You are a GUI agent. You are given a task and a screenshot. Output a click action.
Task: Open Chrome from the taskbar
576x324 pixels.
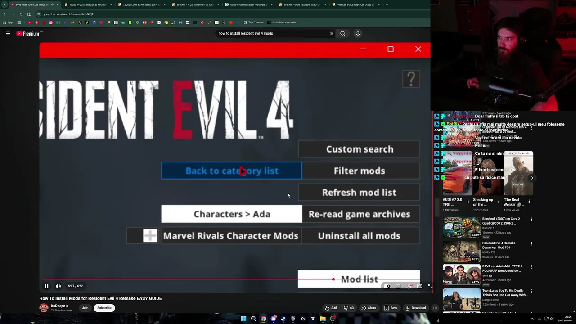coord(263,319)
